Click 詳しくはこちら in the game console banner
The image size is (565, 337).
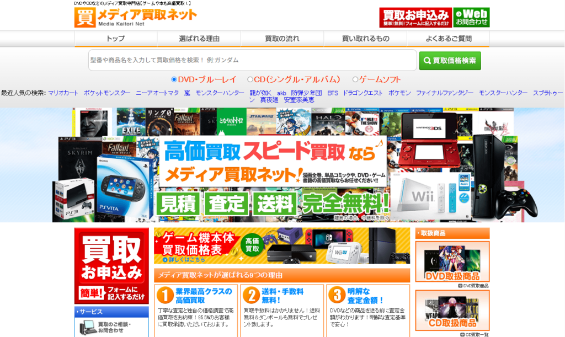click(x=184, y=260)
